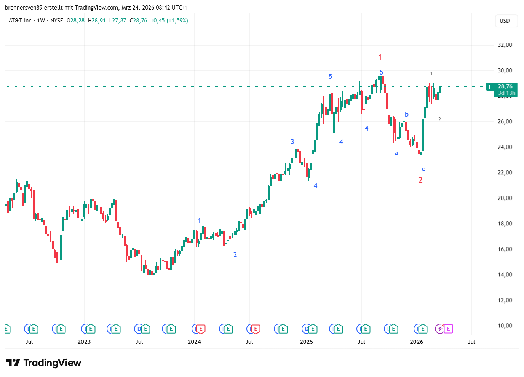Click the TradingView.com text in the header
The image size is (524, 377).
(96, 8)
